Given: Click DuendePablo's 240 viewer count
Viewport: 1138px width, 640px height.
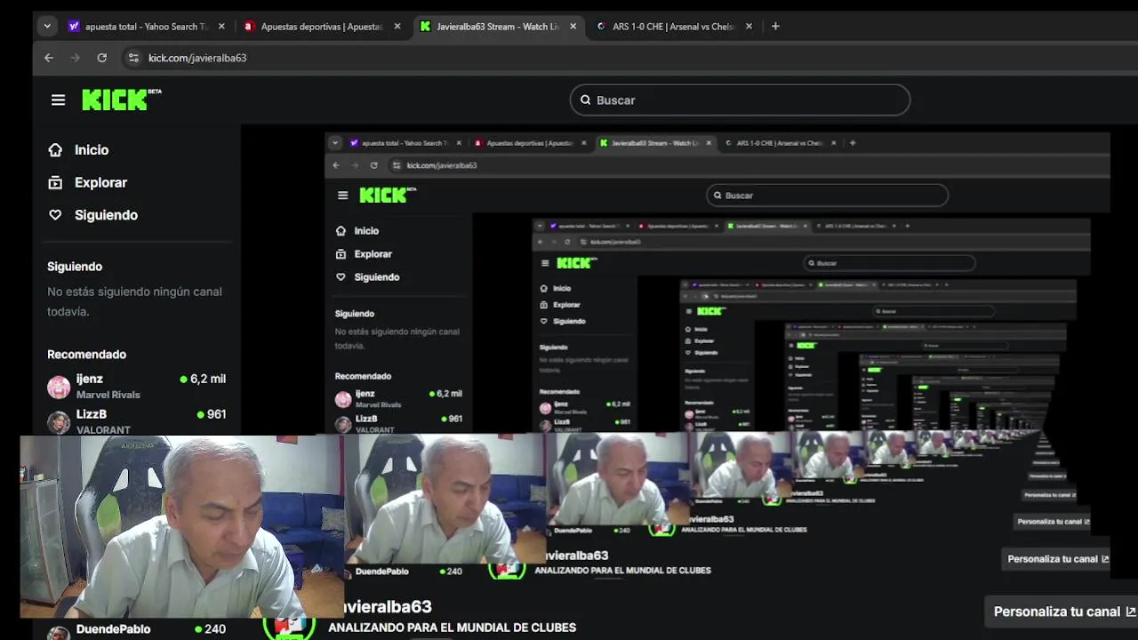Looking at the screenshot, I should [x=210, y=629].
